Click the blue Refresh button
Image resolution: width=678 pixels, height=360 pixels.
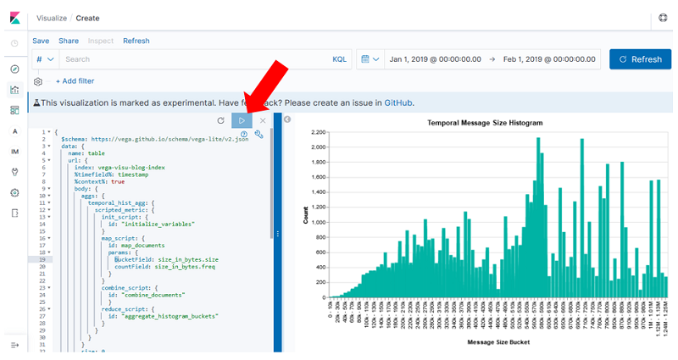[640, 59]
